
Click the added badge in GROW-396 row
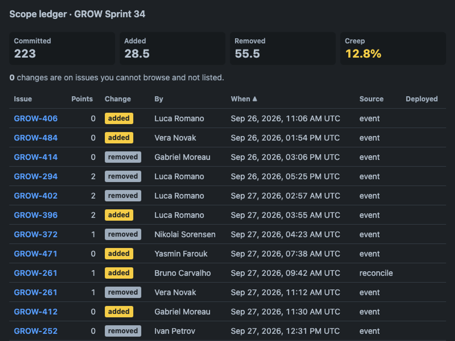click(119, 215)
